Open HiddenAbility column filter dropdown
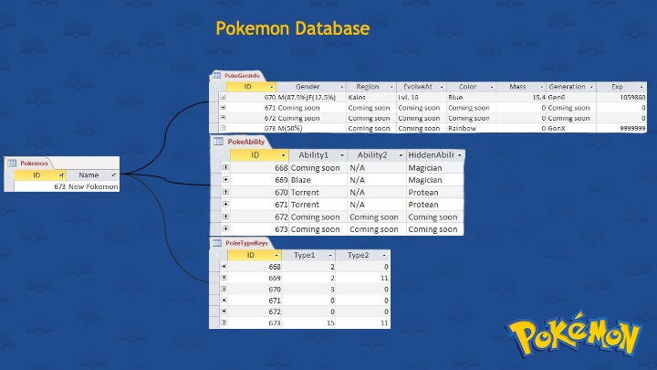Screen dimensions: 657x370 (460, 155)
